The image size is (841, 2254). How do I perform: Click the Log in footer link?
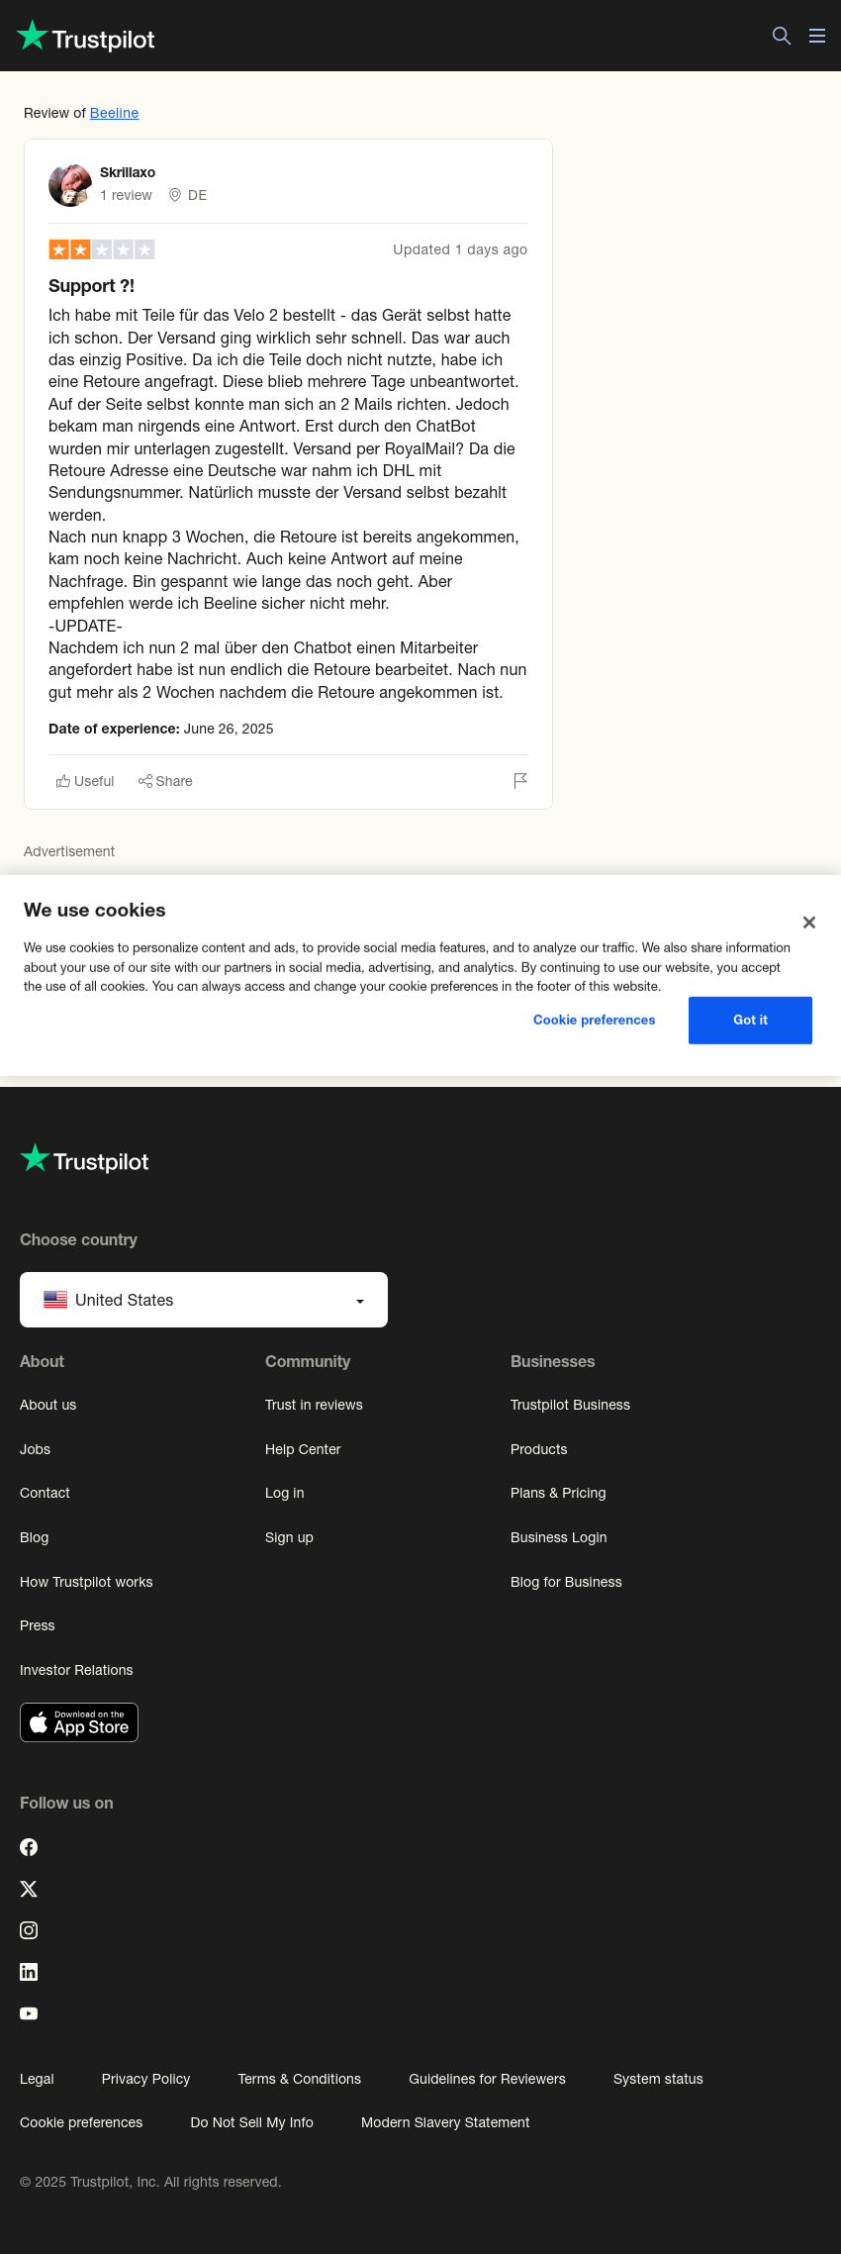coord(285,1493)
